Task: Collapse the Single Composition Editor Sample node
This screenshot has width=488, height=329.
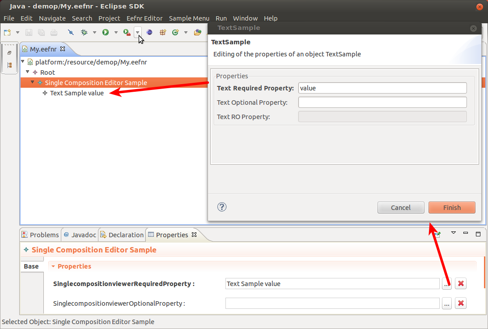Action: (32, 82)
